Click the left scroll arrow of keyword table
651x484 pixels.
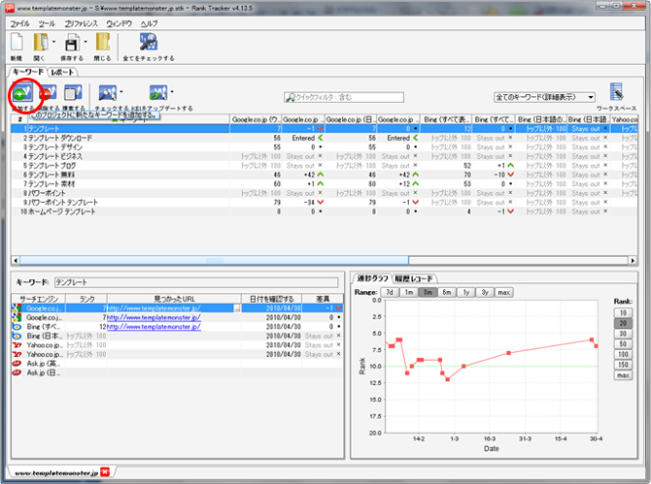tap(16, 260)
